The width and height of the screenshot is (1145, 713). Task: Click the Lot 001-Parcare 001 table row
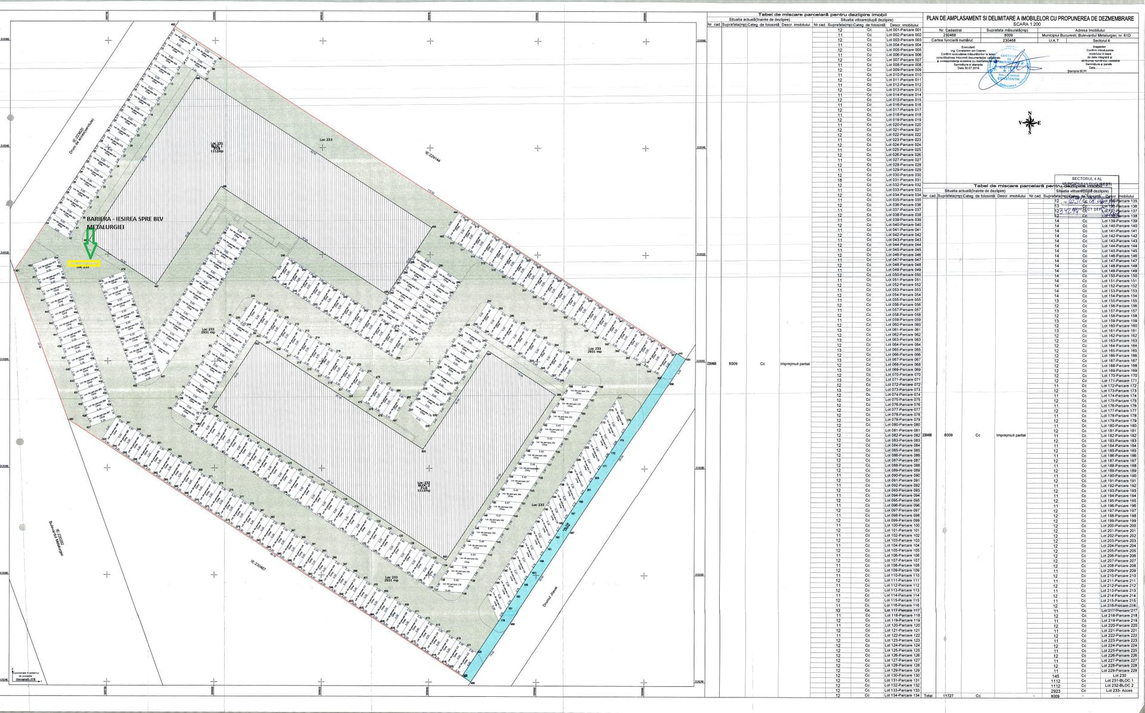tap(903, 30)
